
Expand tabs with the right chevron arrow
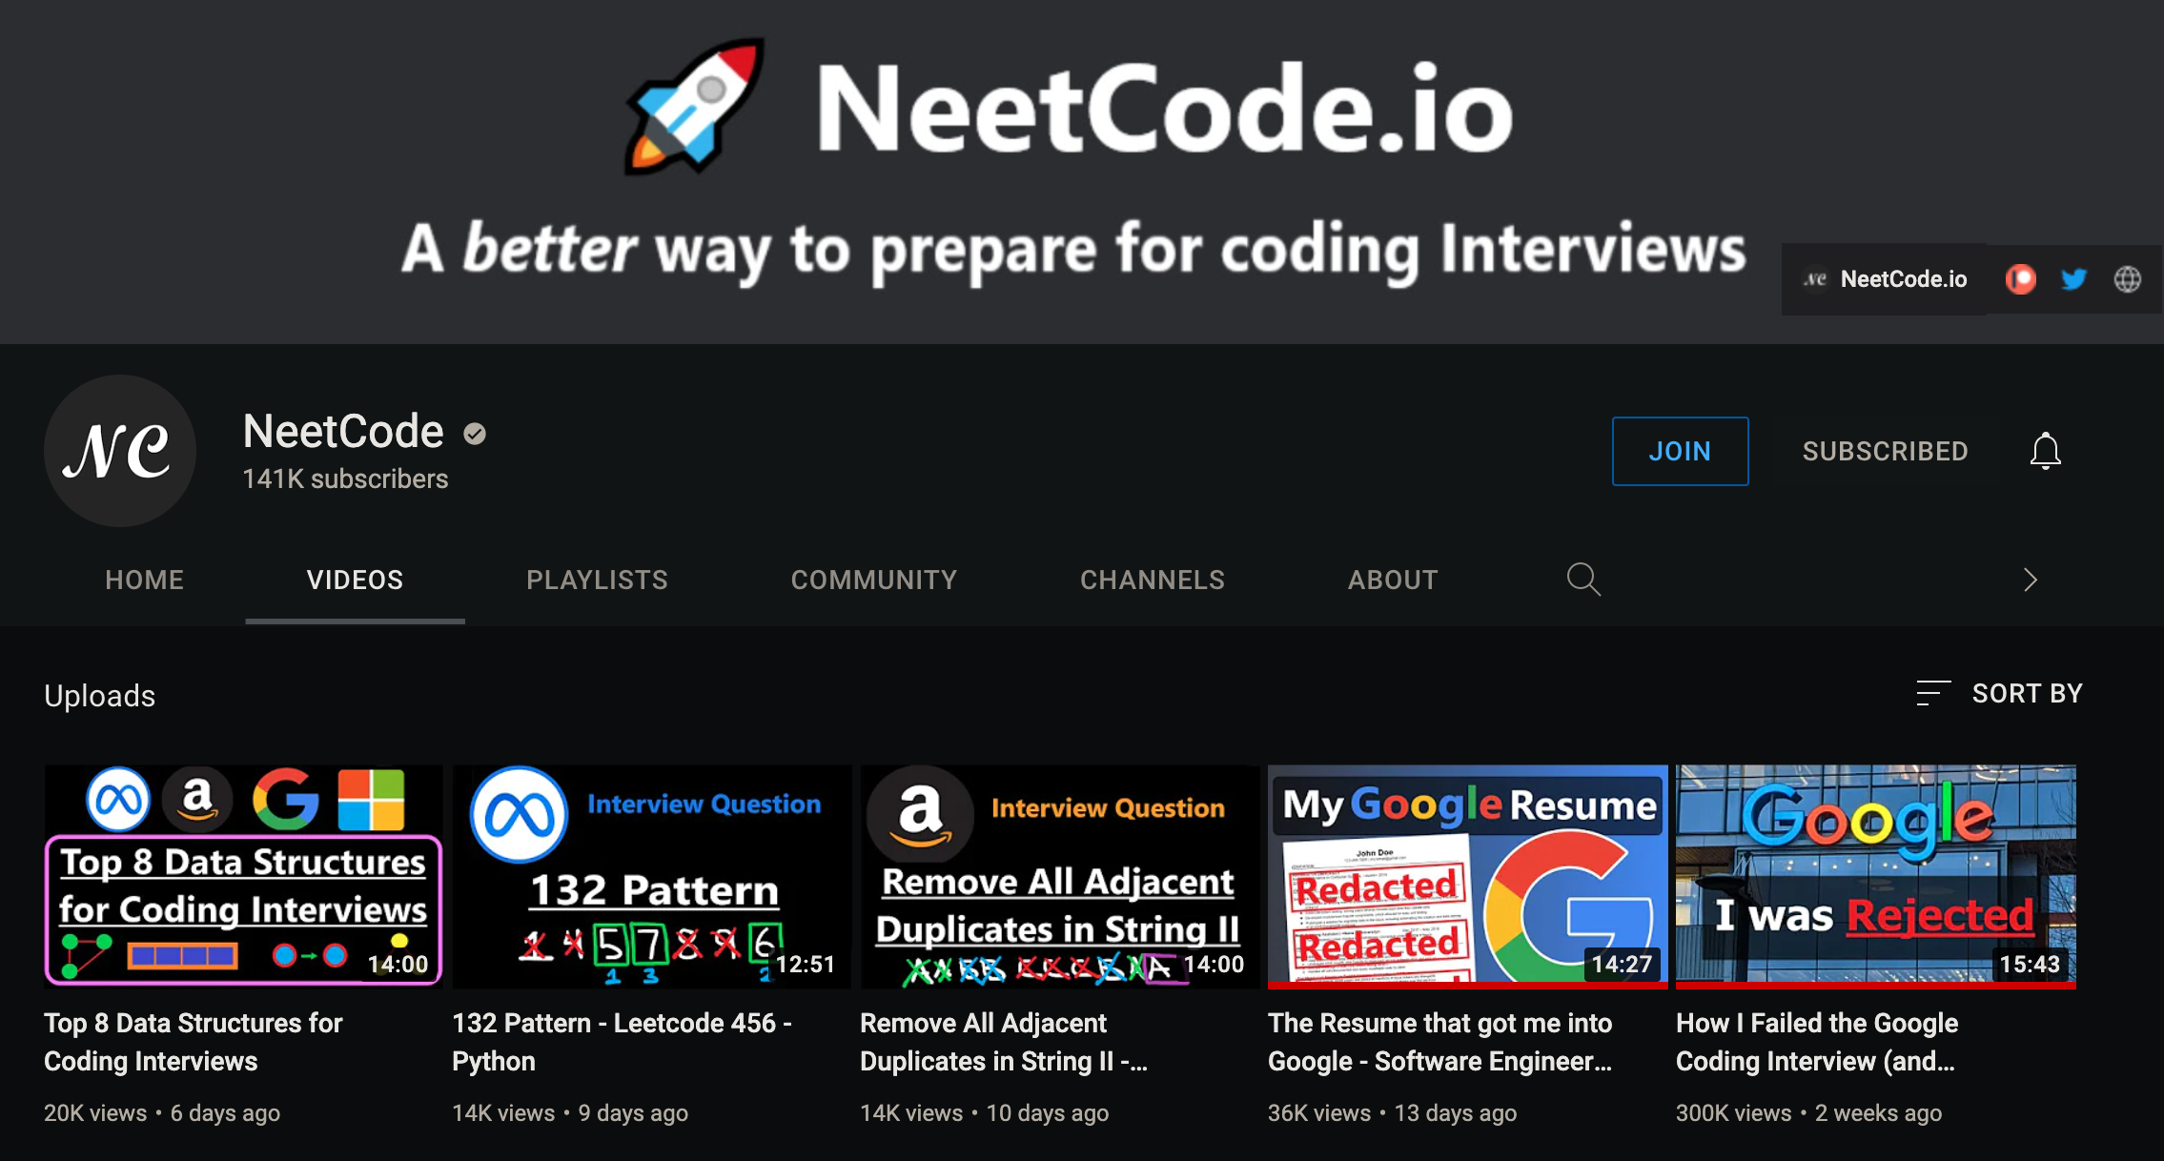[2030, 580]
